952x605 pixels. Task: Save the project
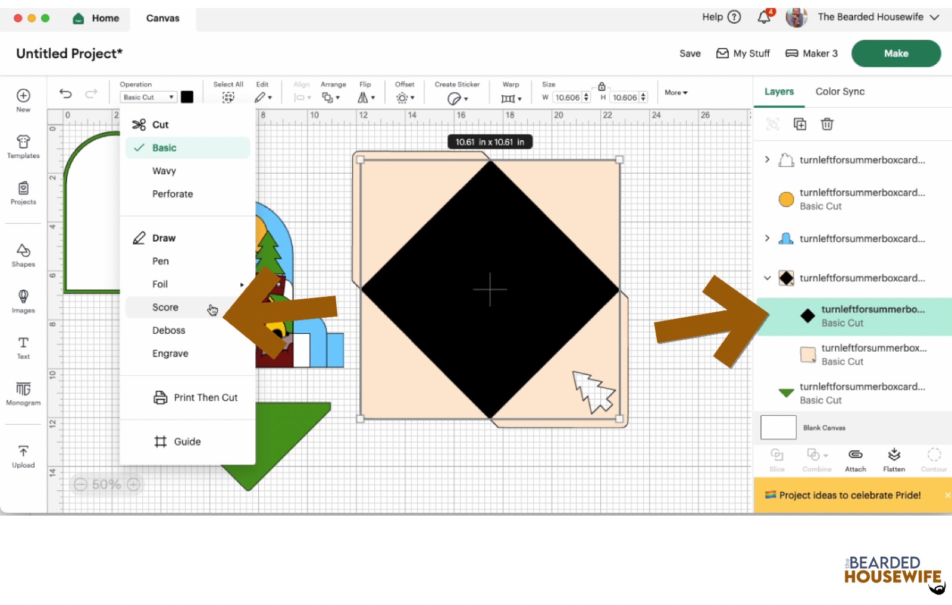click(690, 54)
